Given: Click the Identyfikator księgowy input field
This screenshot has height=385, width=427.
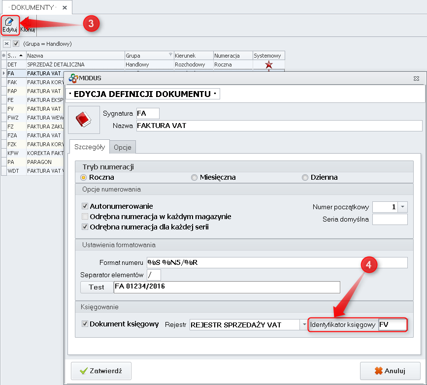Looking at the screenshot, I should [393, 325].
